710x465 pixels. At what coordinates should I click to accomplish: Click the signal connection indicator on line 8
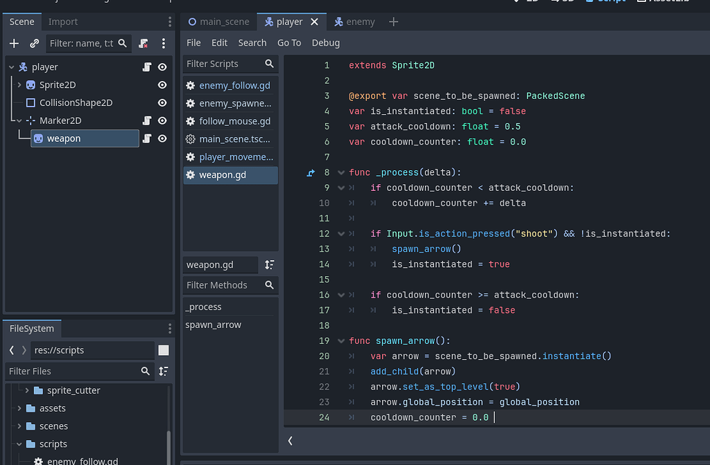pos(310,172)
